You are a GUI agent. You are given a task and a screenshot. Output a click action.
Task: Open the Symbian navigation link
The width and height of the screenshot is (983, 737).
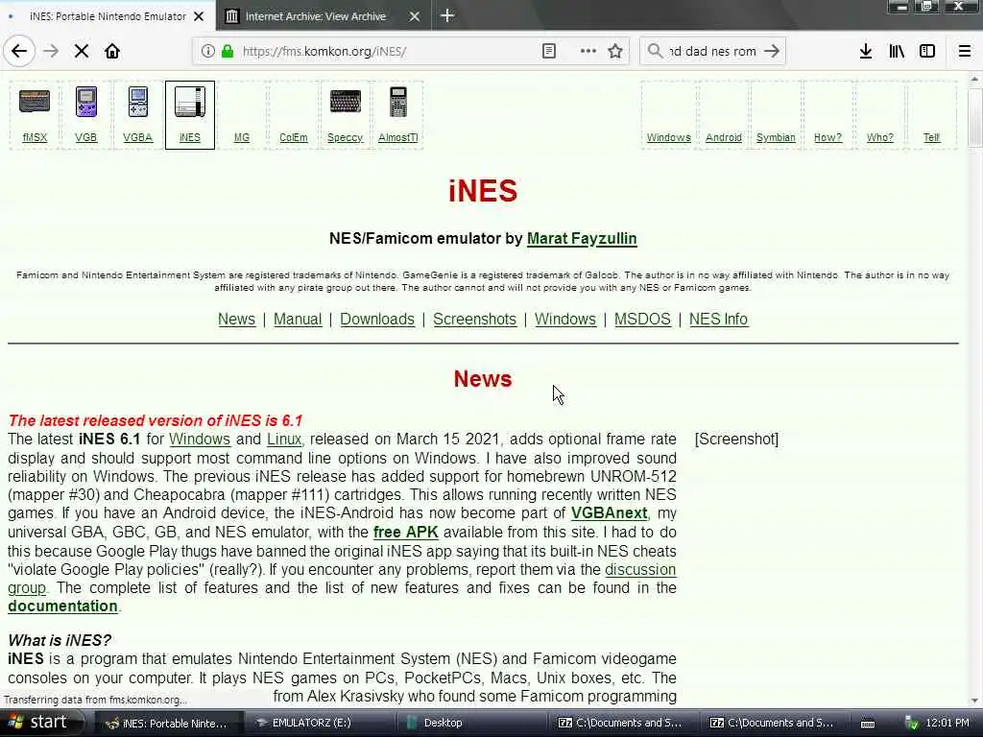(x=776, y=137)
